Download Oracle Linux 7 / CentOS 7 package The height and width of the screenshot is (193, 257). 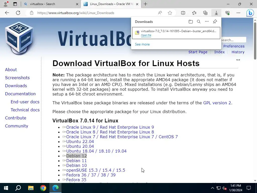click(x=122, y=137)
